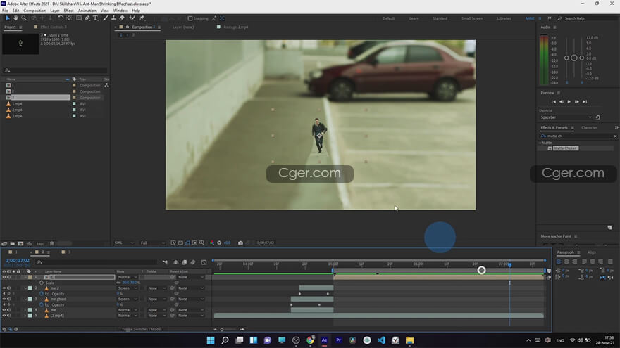Open the Composition menu
620x348 pixels.
pyautogui.click(x=35, y=11)
